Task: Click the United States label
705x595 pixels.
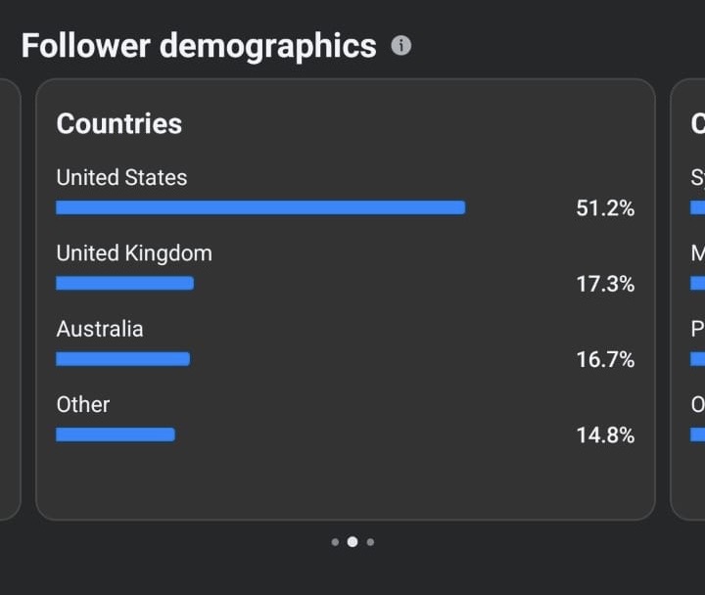Action: (121, 177)
